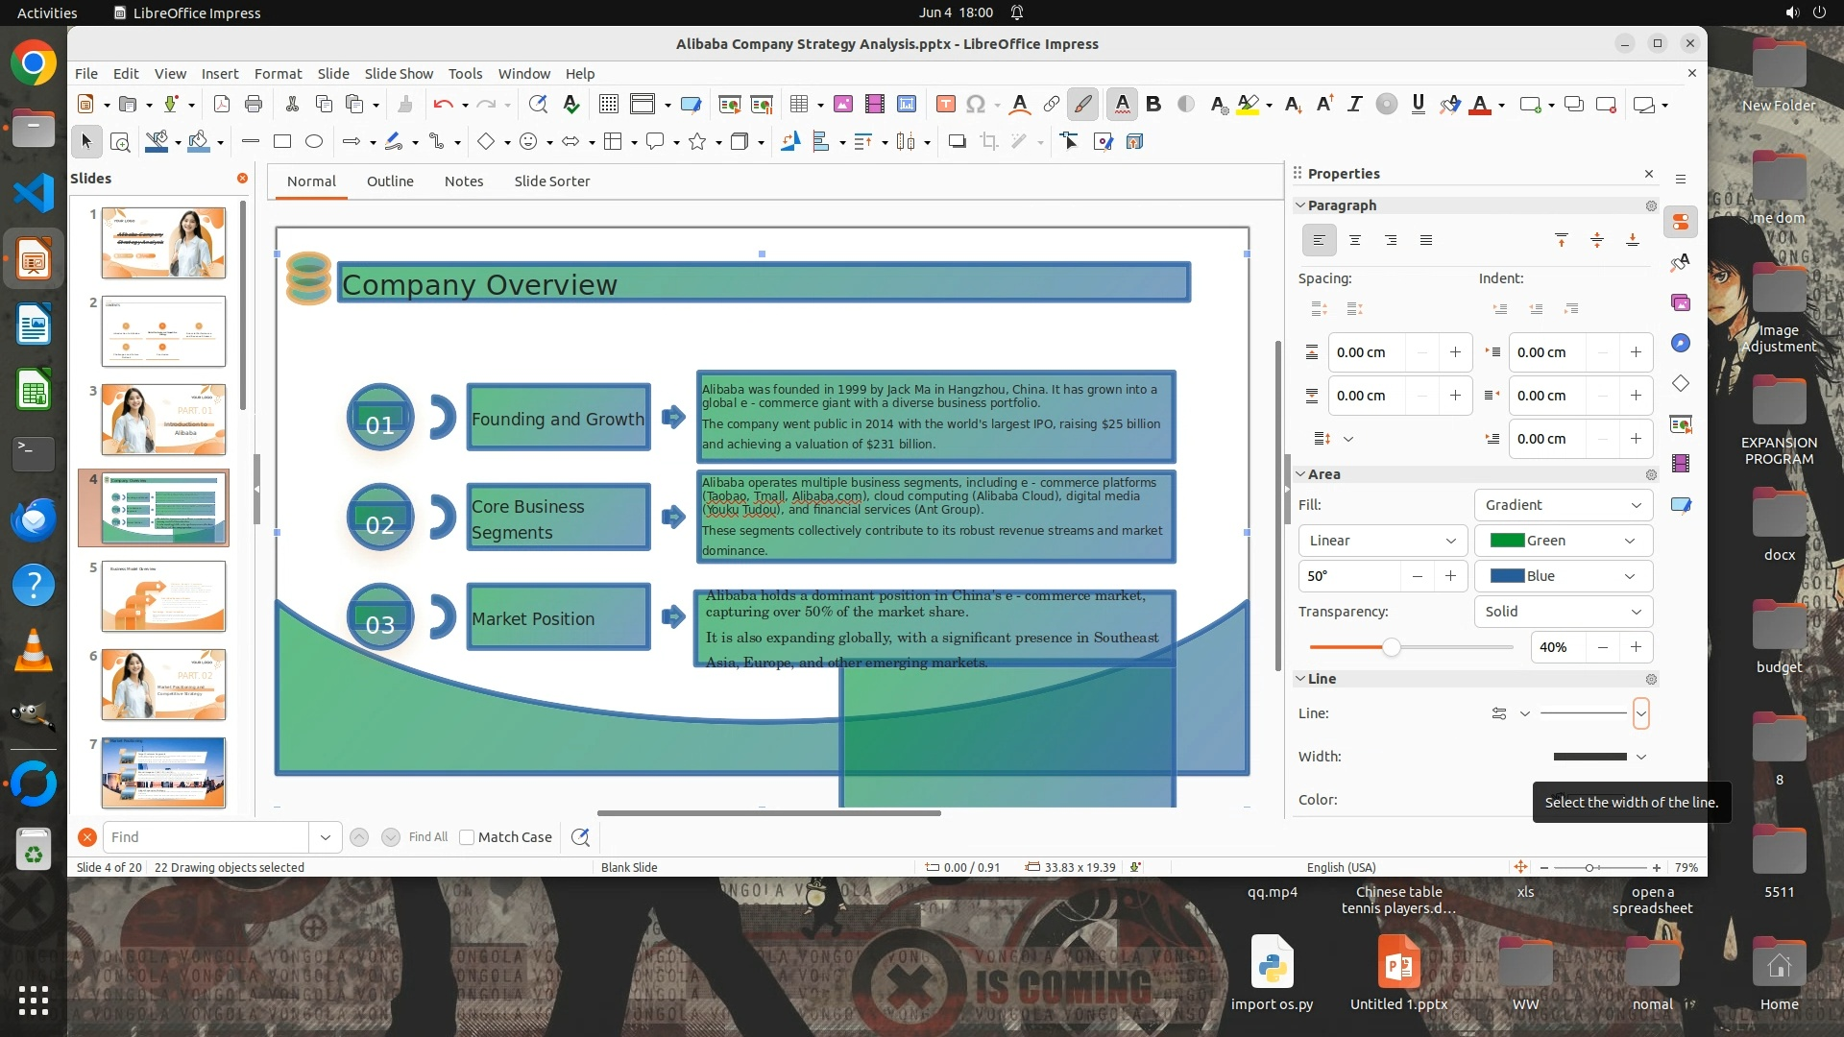Click the Insert Table icon
1844x1037 pixels.
tap(798, 105)
